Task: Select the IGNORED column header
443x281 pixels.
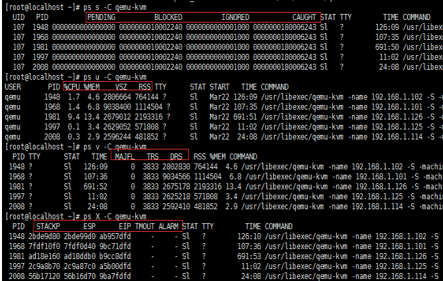Action: click(236, 16)
